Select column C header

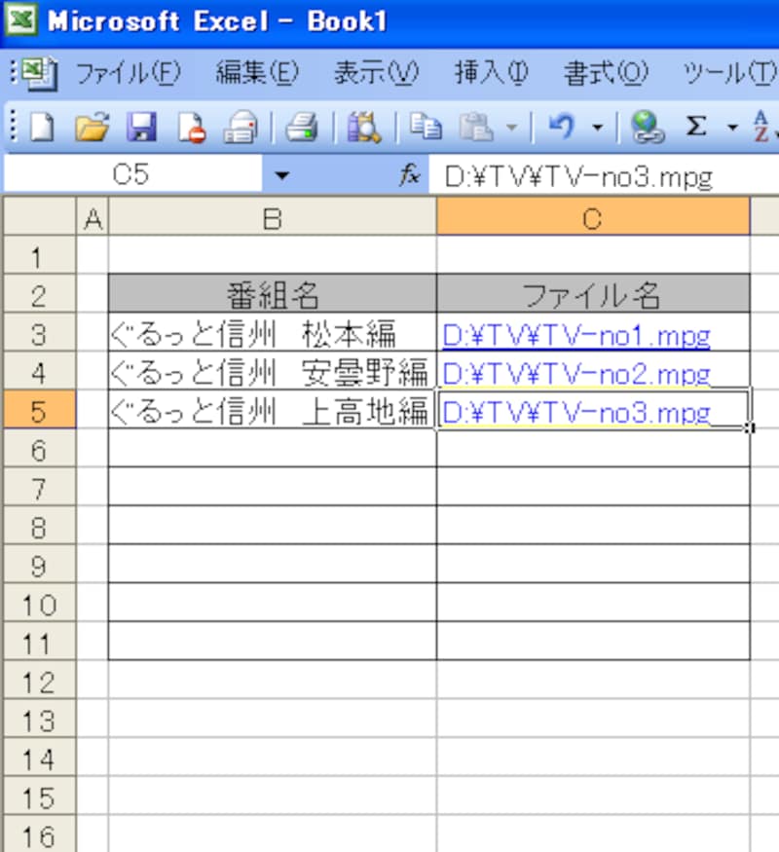point(593,218)
